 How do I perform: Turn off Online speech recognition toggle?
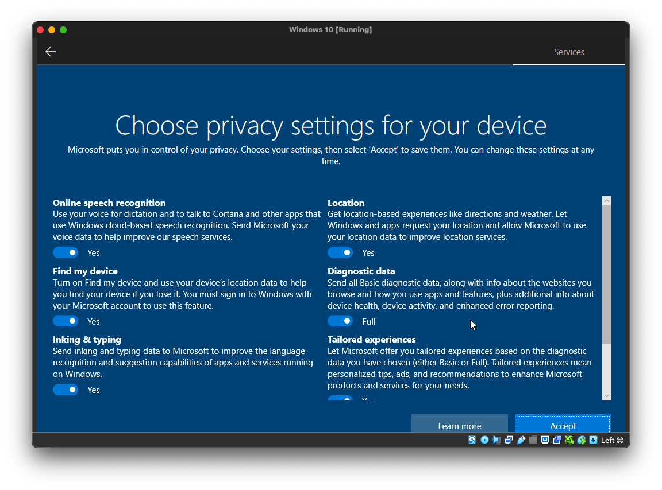pyautogui.click(x=66, y=252)
